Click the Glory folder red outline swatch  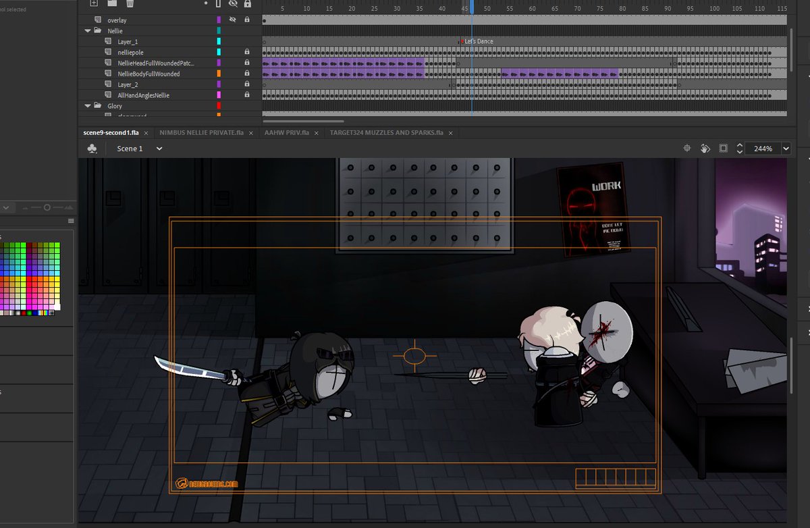219,106
